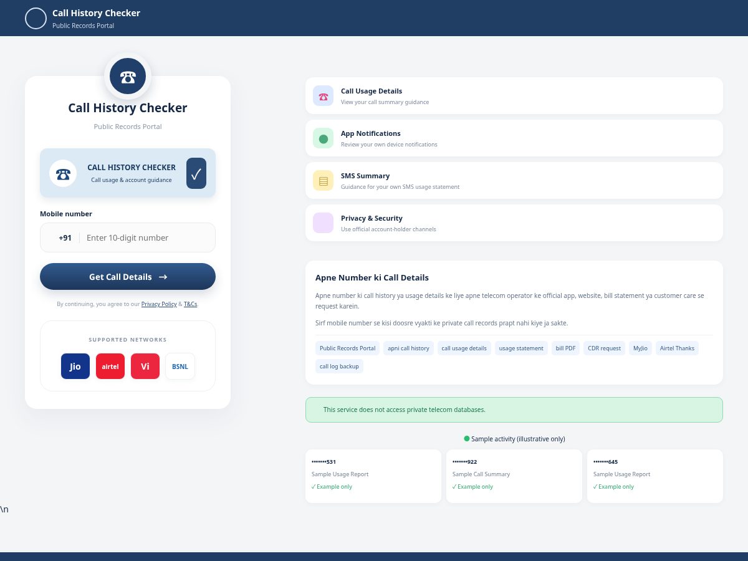The height and width of the screenshot is (561, 748).
Task: Click the MyJio tag
Action: (x=640, y=348)
